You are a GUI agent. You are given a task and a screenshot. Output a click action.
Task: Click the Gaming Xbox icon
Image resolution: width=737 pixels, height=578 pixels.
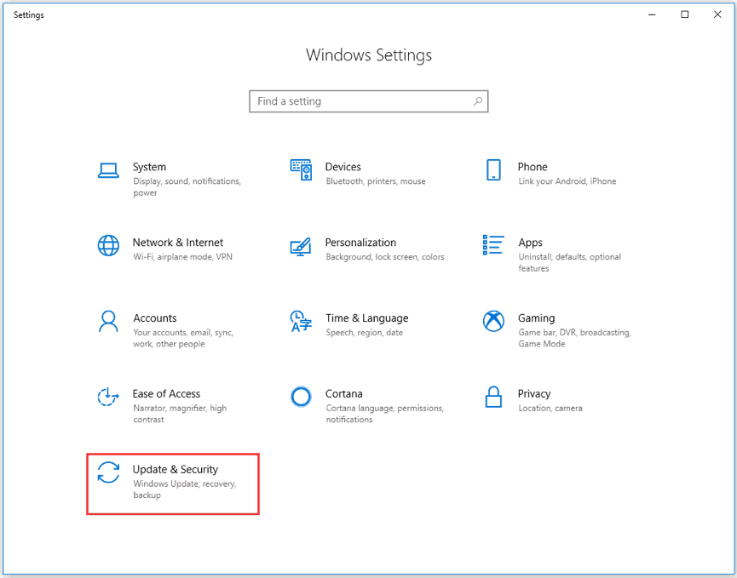493,321
